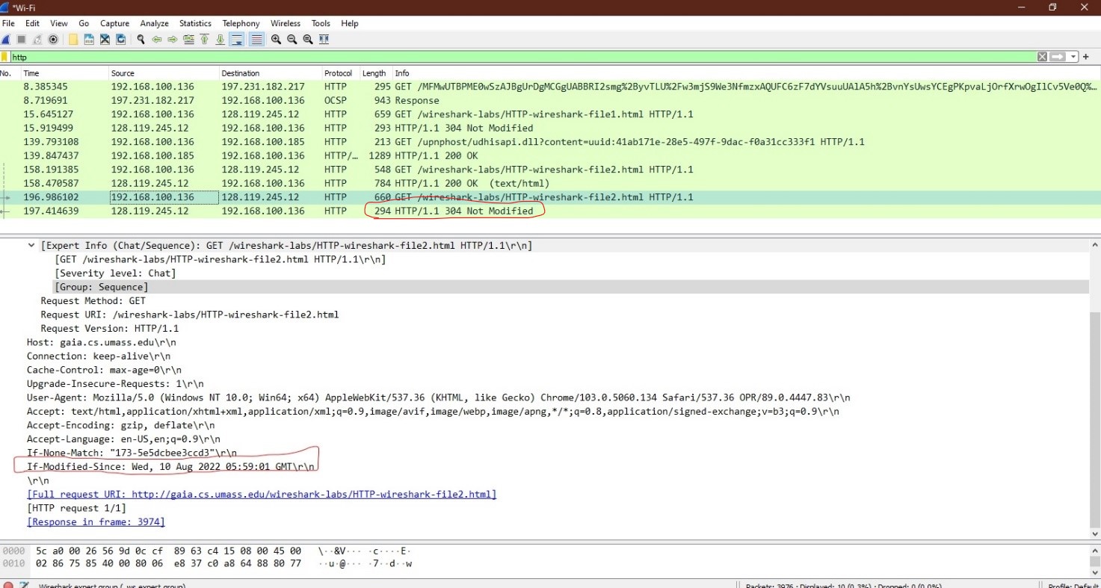Viewport: 1101px width, 588px height.
Task: Select the Group: Sequence tree row
Action: (x=101, y=287)
